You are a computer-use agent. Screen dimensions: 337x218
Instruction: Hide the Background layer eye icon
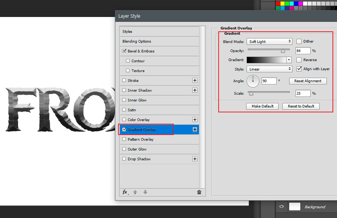click(282, 206)
